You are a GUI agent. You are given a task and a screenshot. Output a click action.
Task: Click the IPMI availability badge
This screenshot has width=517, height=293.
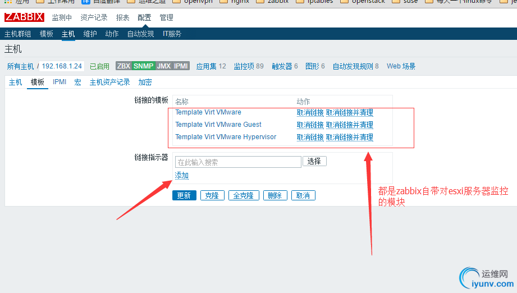(181, 66)
